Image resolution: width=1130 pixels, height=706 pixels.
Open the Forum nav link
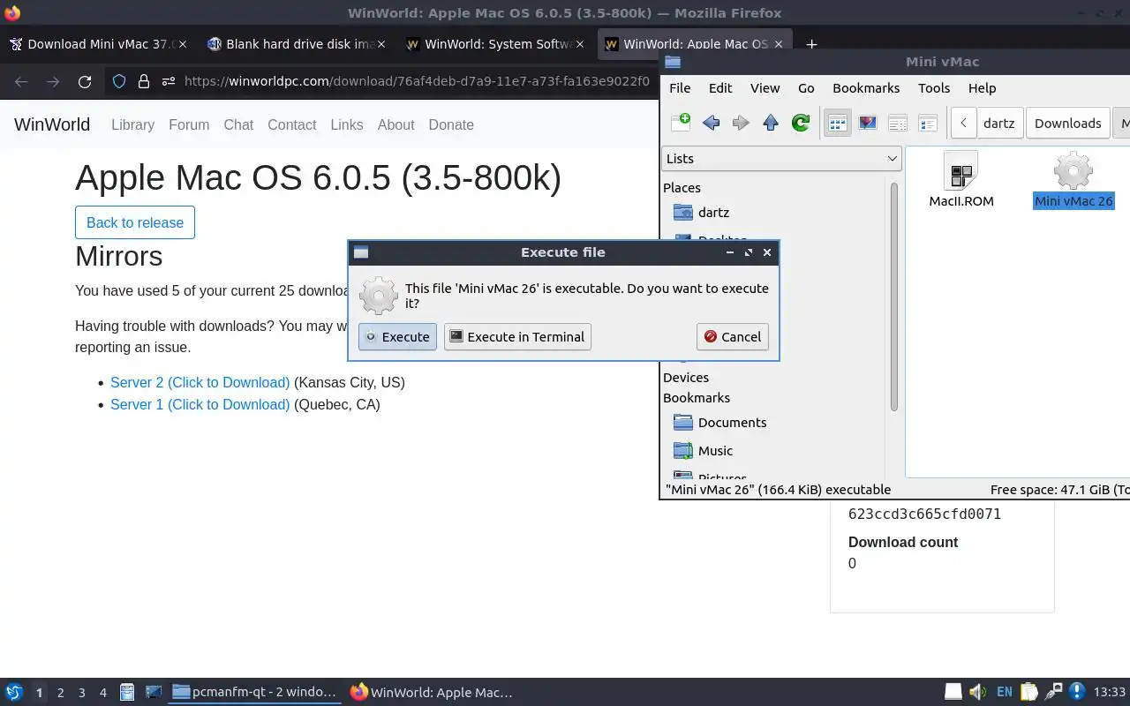point(189,124)
